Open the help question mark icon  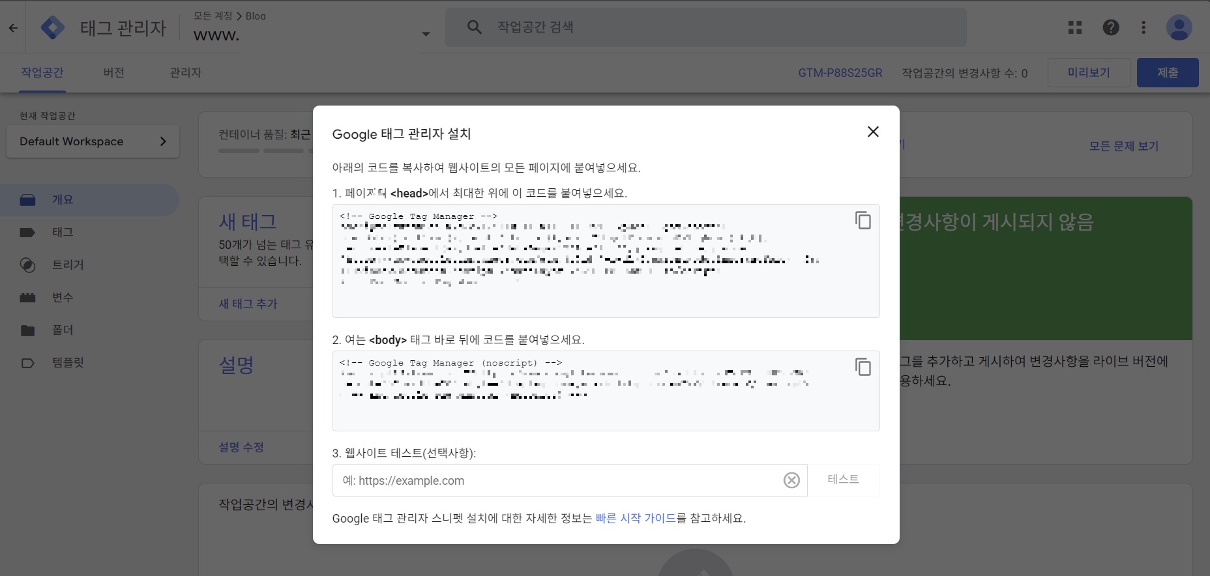[1111, 27]
